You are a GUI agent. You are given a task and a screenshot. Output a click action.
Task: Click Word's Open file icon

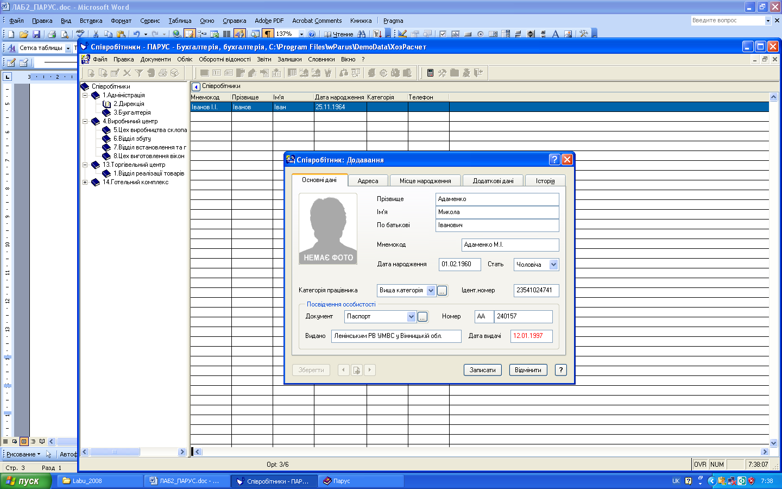coord(24,34)
